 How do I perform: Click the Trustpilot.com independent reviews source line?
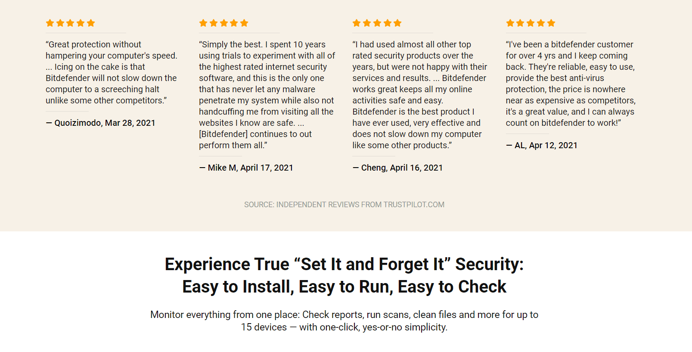(344, 205)
